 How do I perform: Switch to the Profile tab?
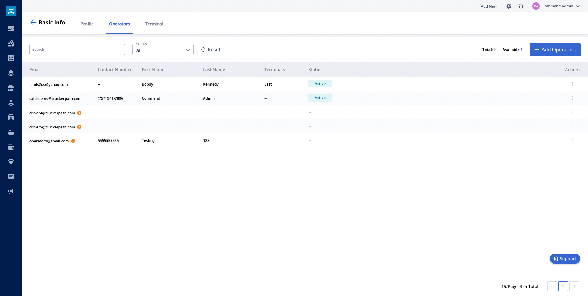tap(87, 24)
